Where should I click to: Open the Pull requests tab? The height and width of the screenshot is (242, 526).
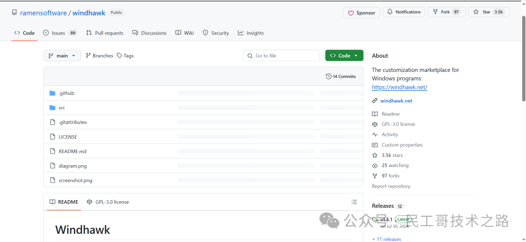click(x=105, y=33)
